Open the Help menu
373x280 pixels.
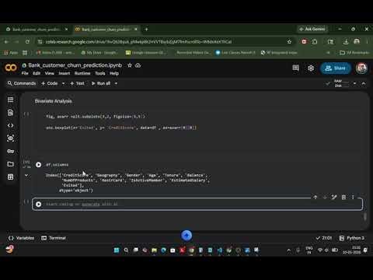pyautogui.click(x=114, y=73)
